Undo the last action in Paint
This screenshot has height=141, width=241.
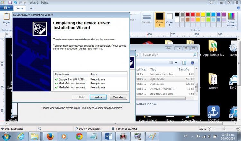(x=15, y=3)
